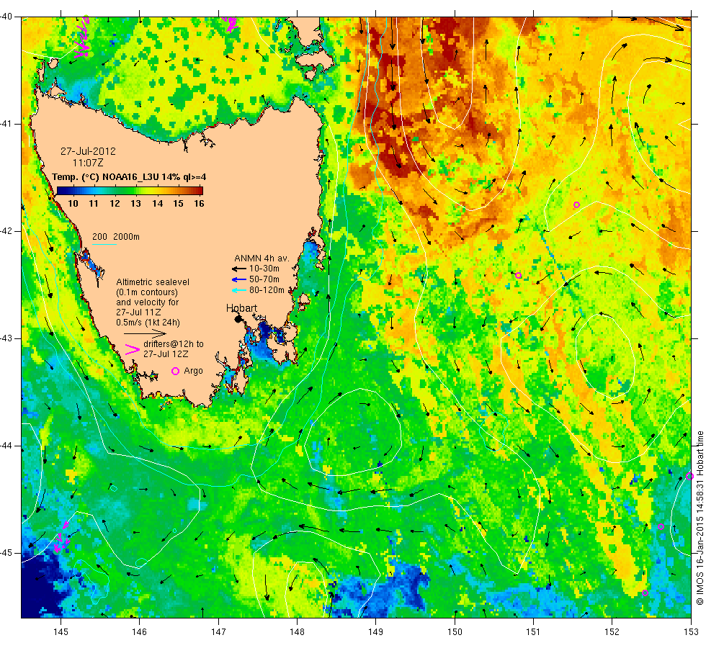Screen dimensions: 706x648
Task: Click the magenta drifter track near 145E, 44.8S
Action: (x=61, y=536)
